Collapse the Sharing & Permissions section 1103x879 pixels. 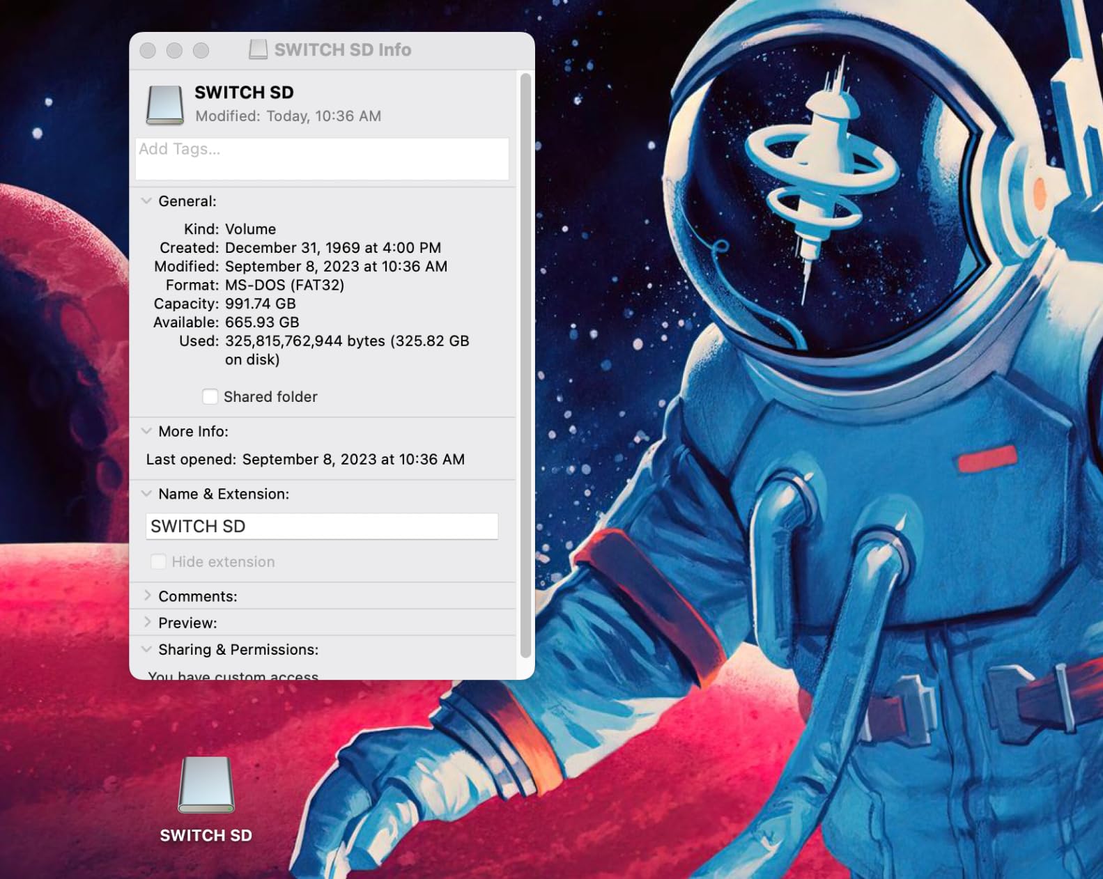[146, 649]
